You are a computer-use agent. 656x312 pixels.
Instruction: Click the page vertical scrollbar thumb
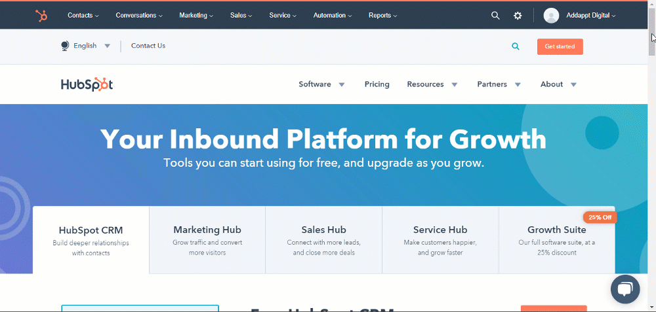pos(652,31)
